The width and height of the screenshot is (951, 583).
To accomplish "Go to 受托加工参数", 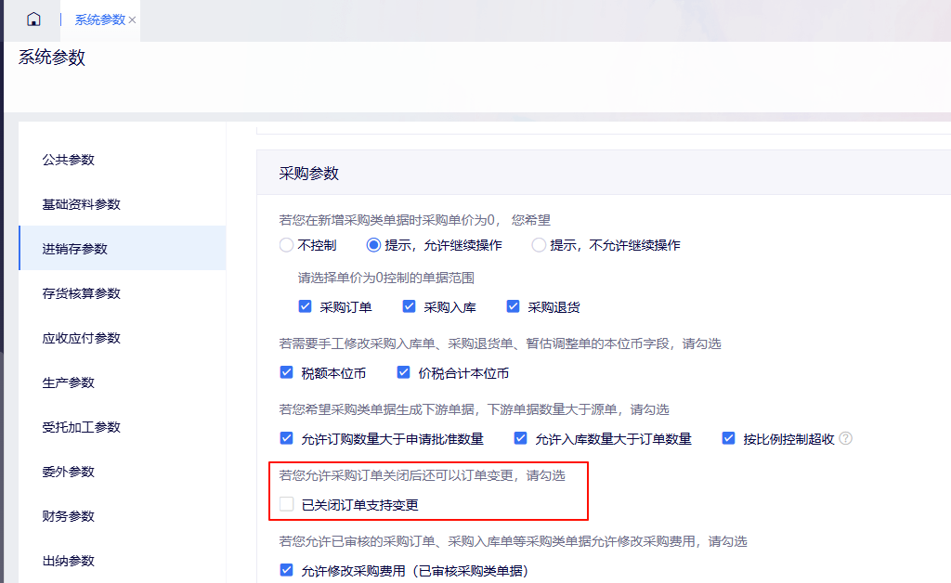I will tap(82, 427).
